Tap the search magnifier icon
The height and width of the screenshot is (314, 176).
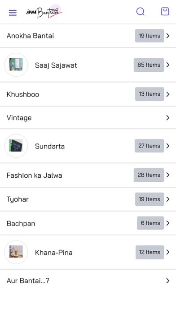tap(141, 12)
